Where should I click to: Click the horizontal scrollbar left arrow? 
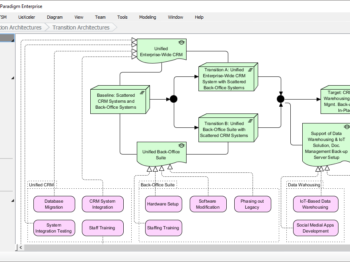tap(20, 247)
